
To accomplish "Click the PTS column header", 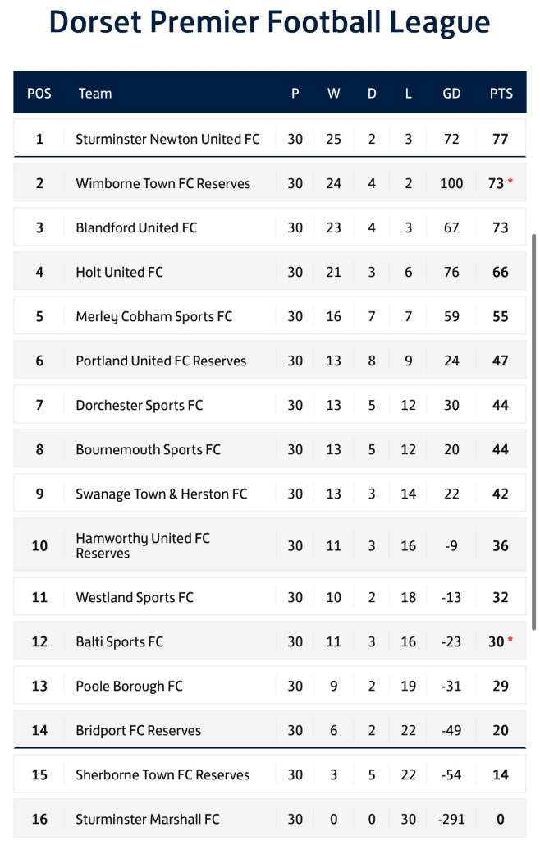I will (501, 93).
